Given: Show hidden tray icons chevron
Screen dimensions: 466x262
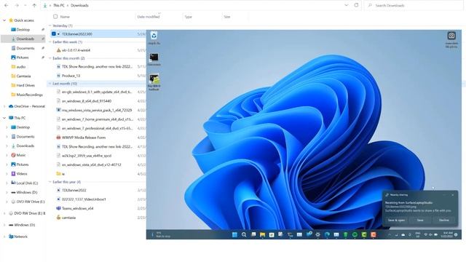Looking at the screenshot, I should coord(390,234).
